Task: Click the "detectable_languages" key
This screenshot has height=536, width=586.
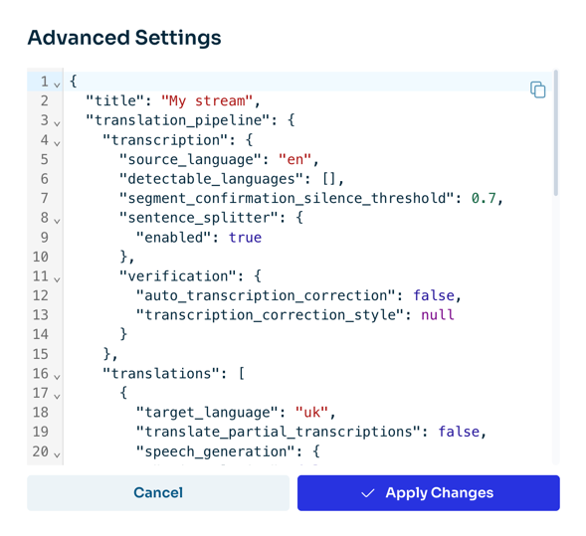Action: [x=211, y=179]
